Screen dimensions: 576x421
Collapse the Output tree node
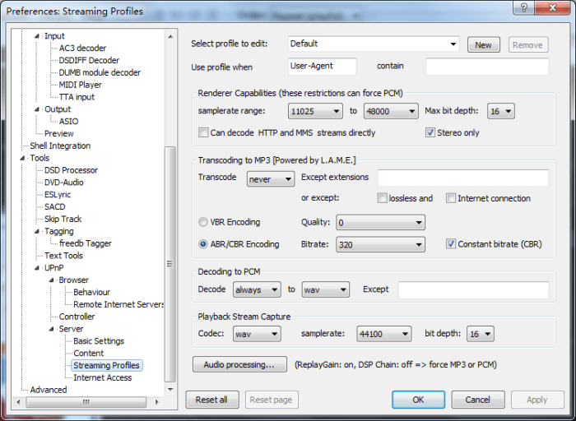coord(37,109)
